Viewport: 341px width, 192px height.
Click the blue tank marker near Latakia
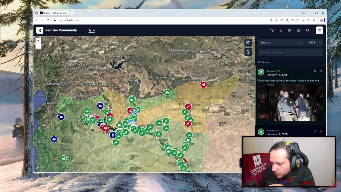[54, 139]
